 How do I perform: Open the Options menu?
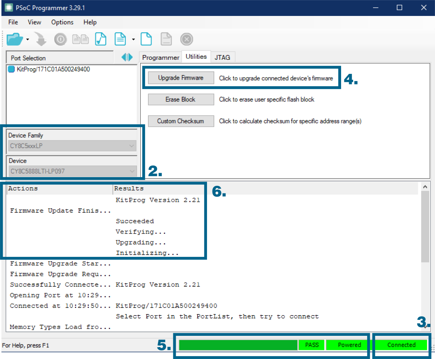point(62,22)
